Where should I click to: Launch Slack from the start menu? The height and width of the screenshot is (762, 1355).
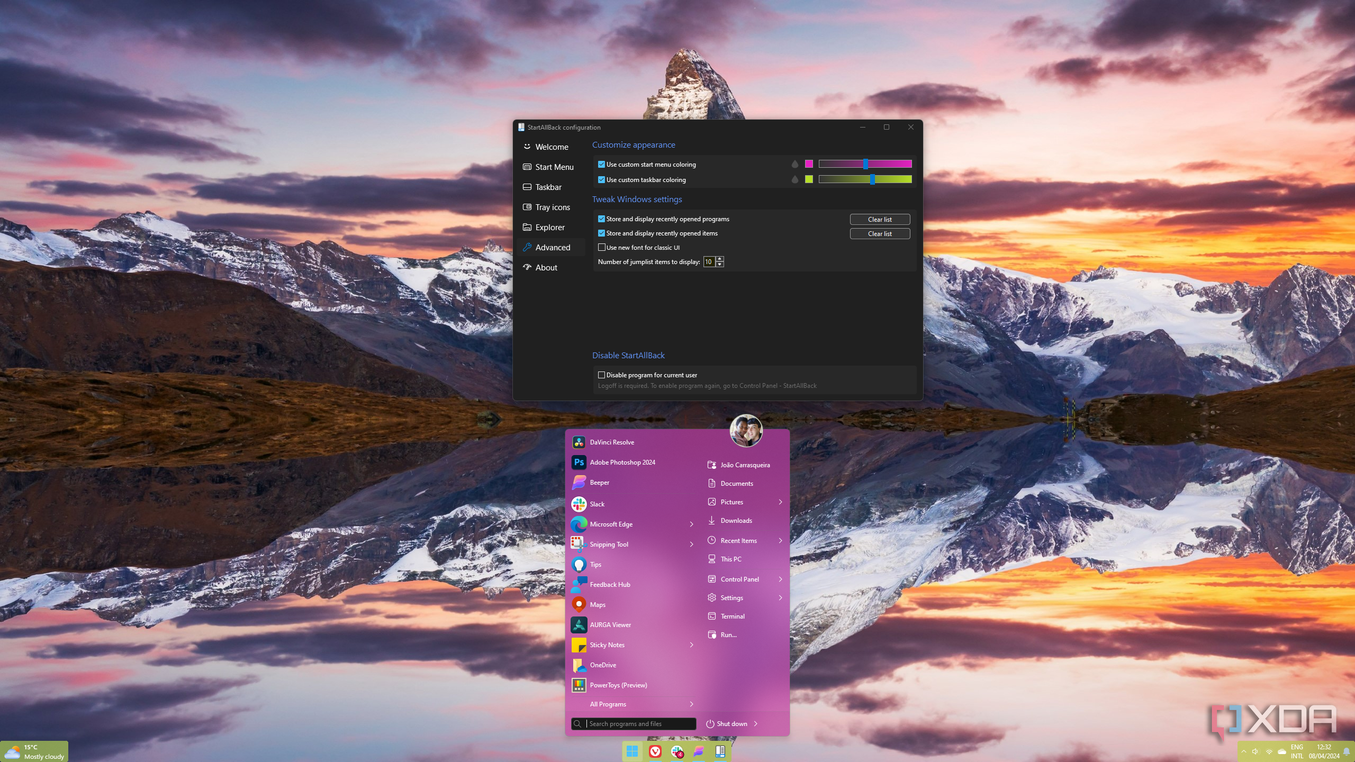(x=597, y=504)
